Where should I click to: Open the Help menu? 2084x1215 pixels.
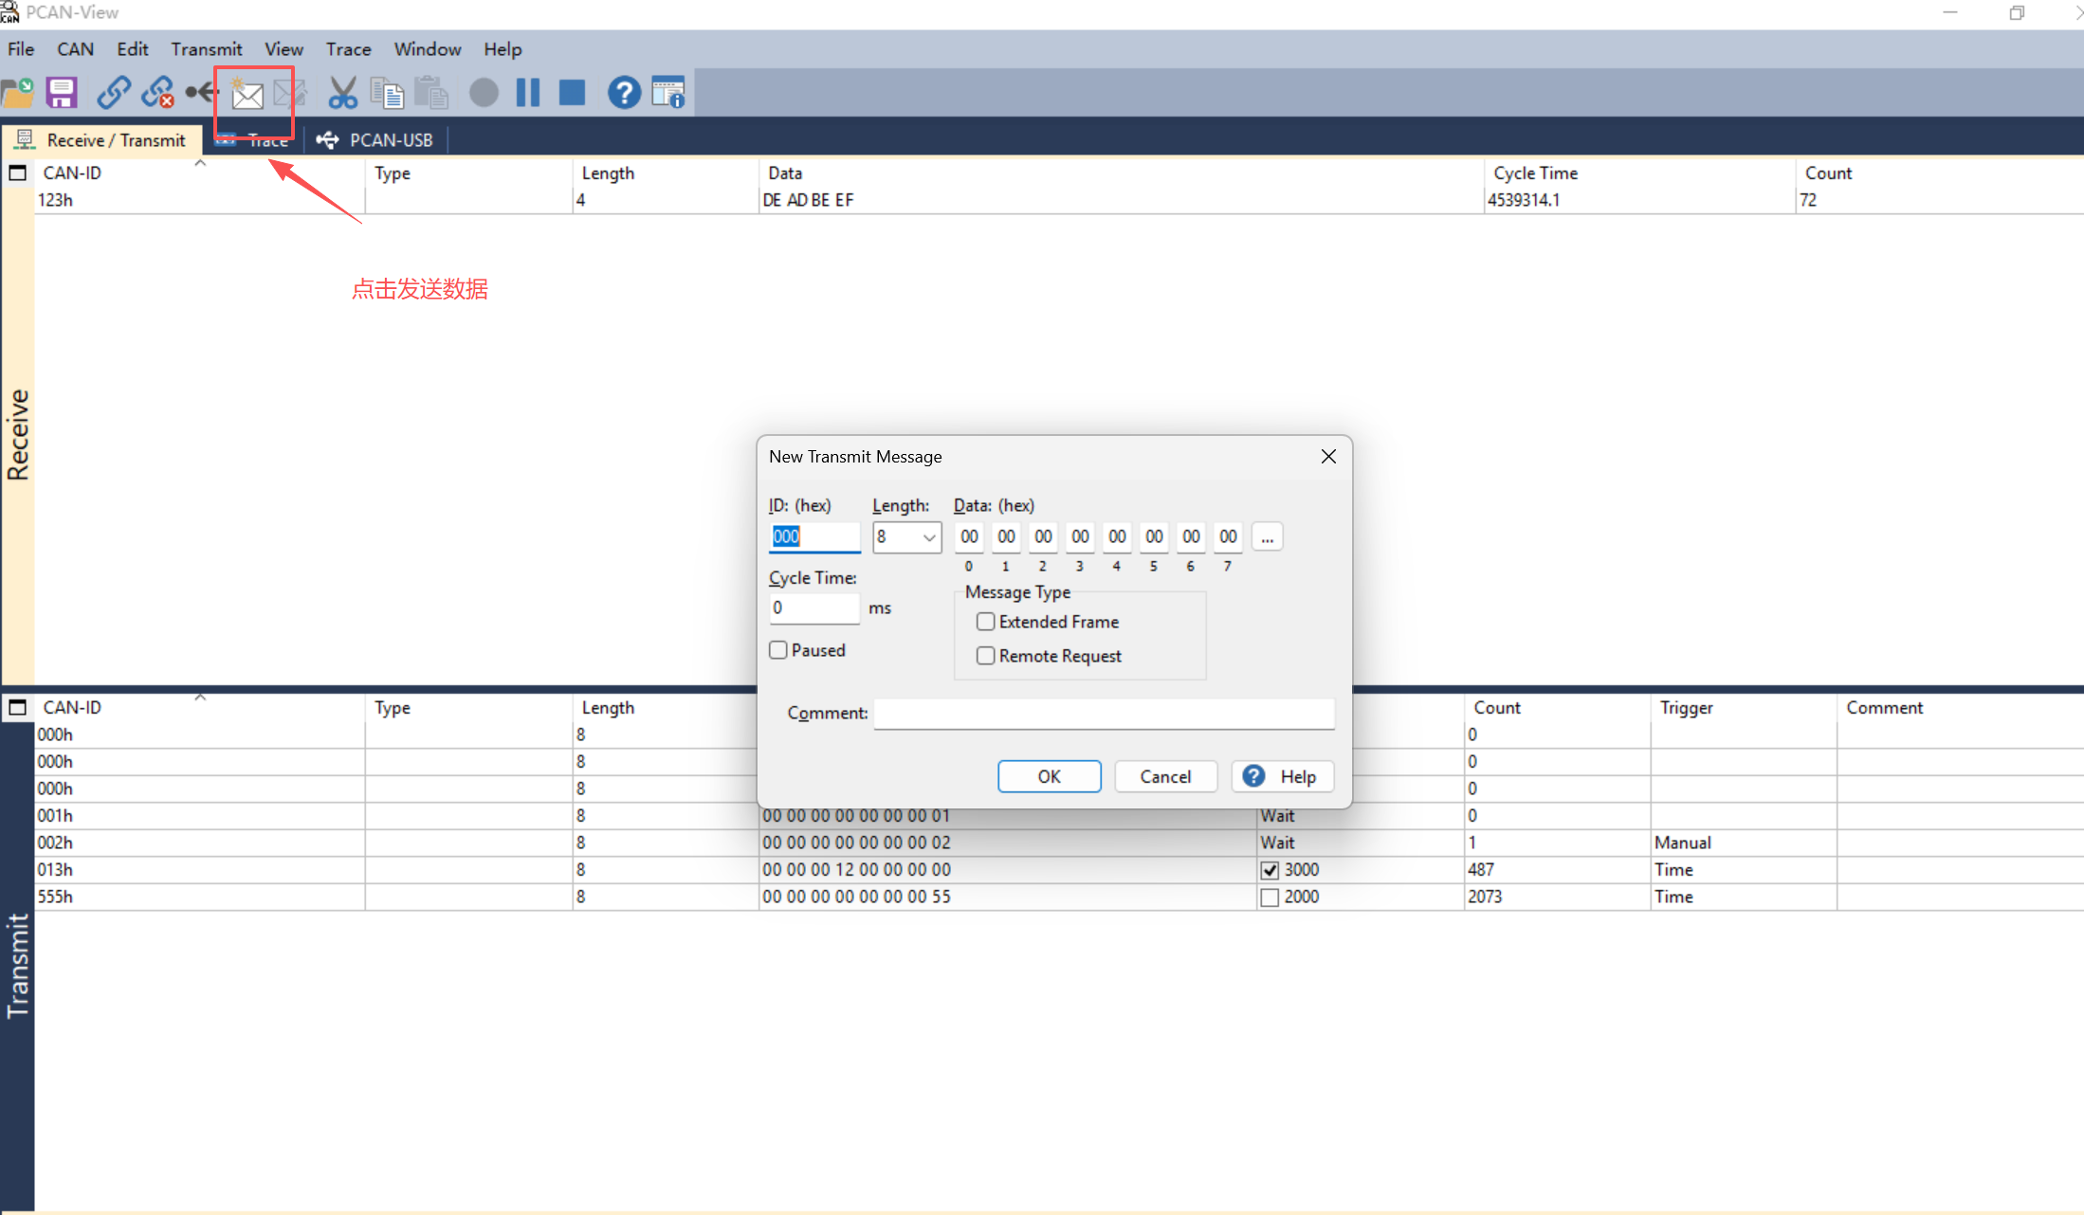click(x=503, y=49)
